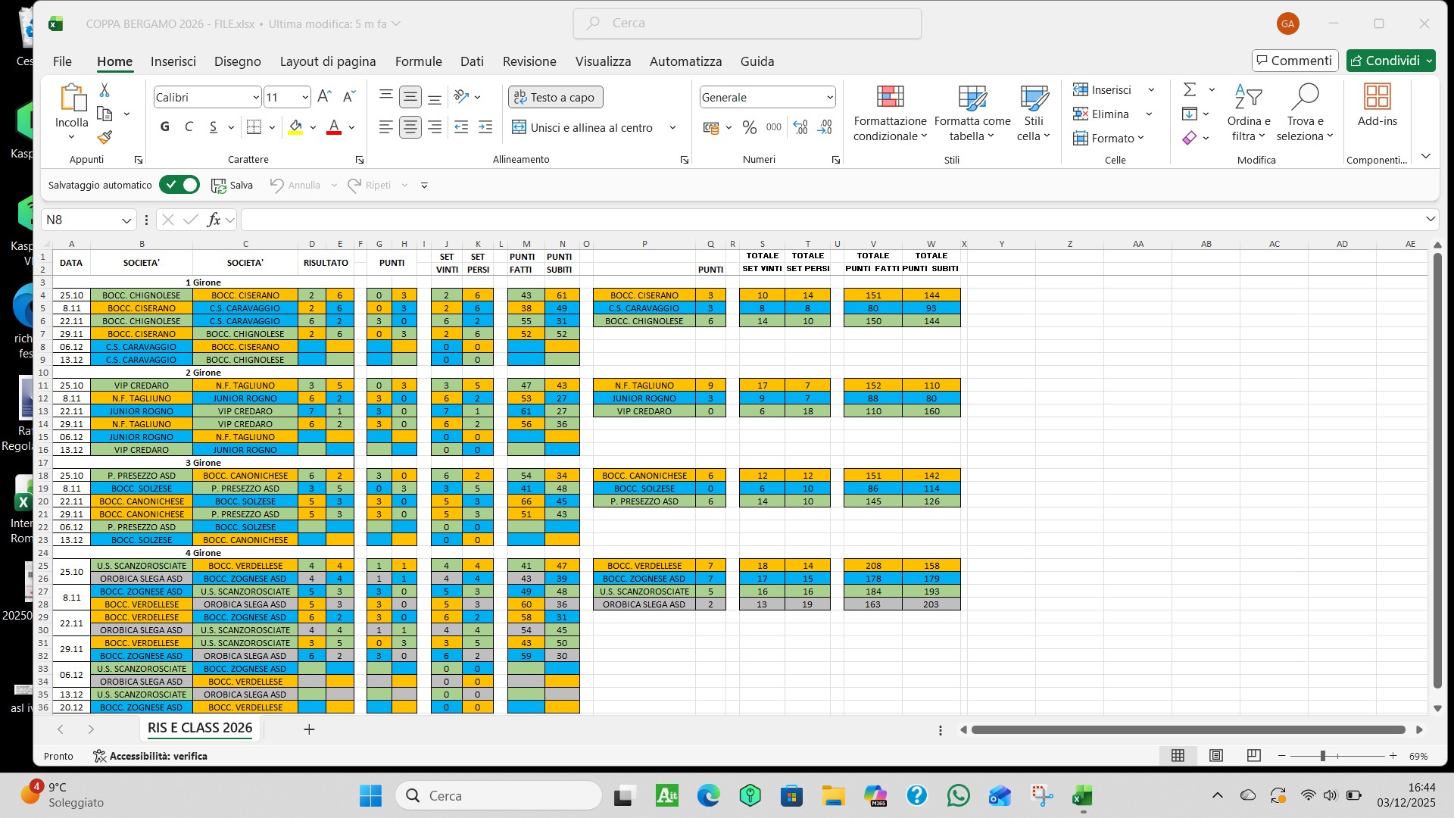Switch to page layout view in status bar
Screen dimensions: 1454x818
[1215, 756]
